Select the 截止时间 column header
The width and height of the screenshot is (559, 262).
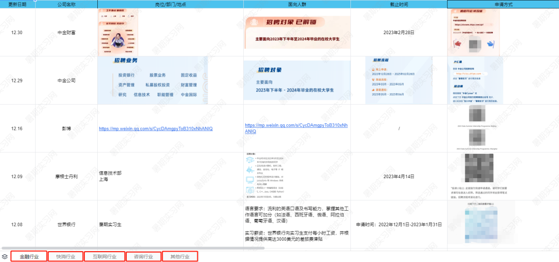tap(399, 4)
